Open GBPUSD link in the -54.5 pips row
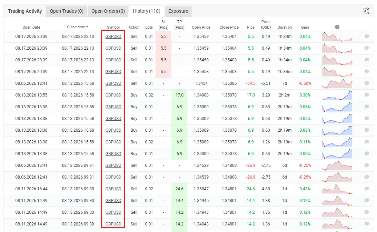Screen dimensions: 377x232 113,83
